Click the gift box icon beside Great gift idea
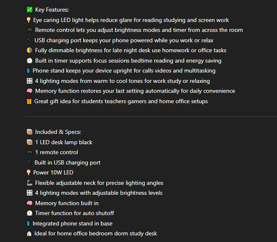The image size is (277, 242). coord(29,101)
